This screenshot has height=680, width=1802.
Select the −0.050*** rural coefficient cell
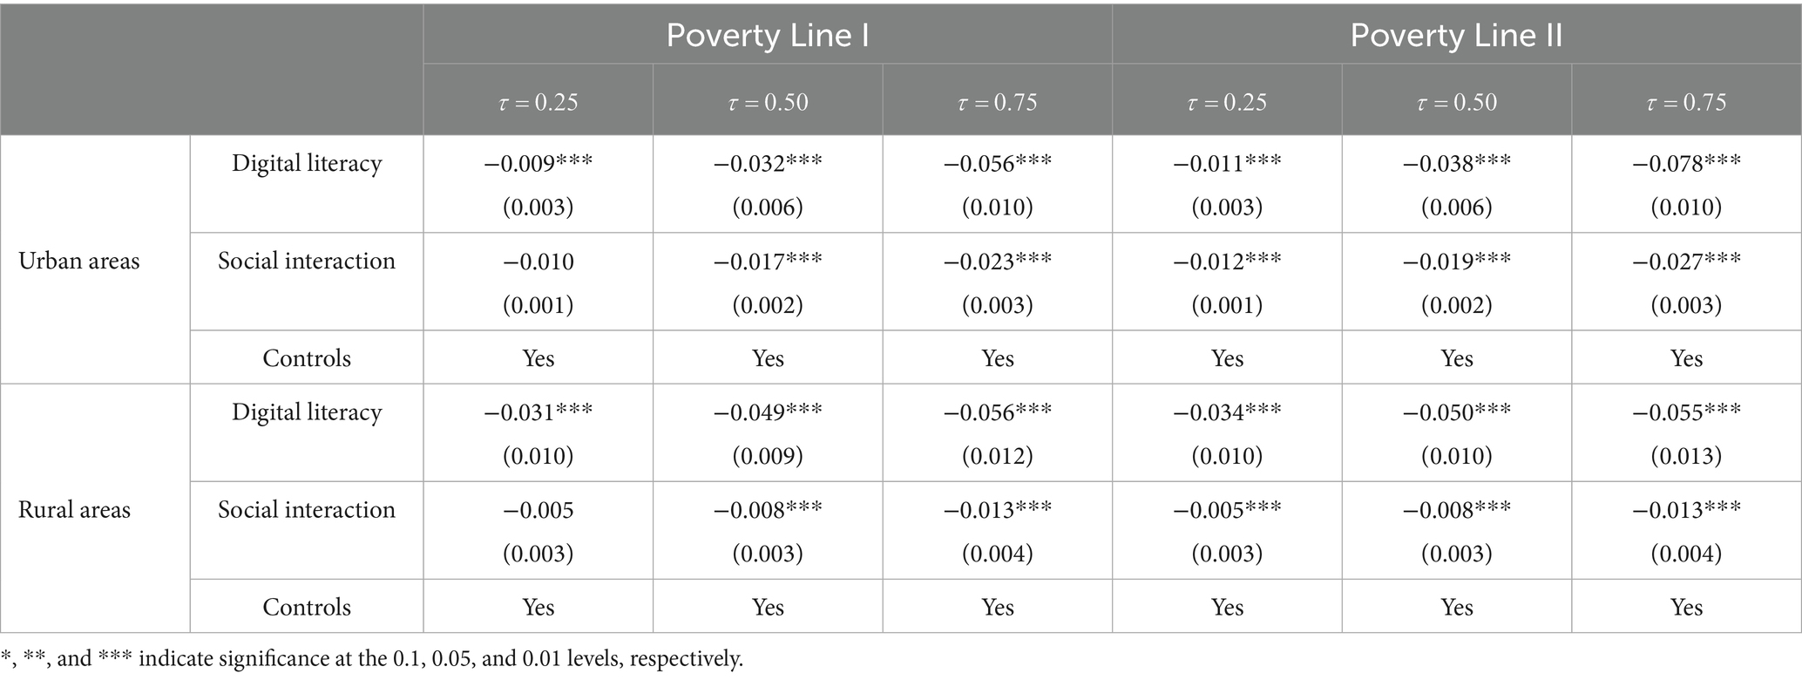coord(1456,411)
